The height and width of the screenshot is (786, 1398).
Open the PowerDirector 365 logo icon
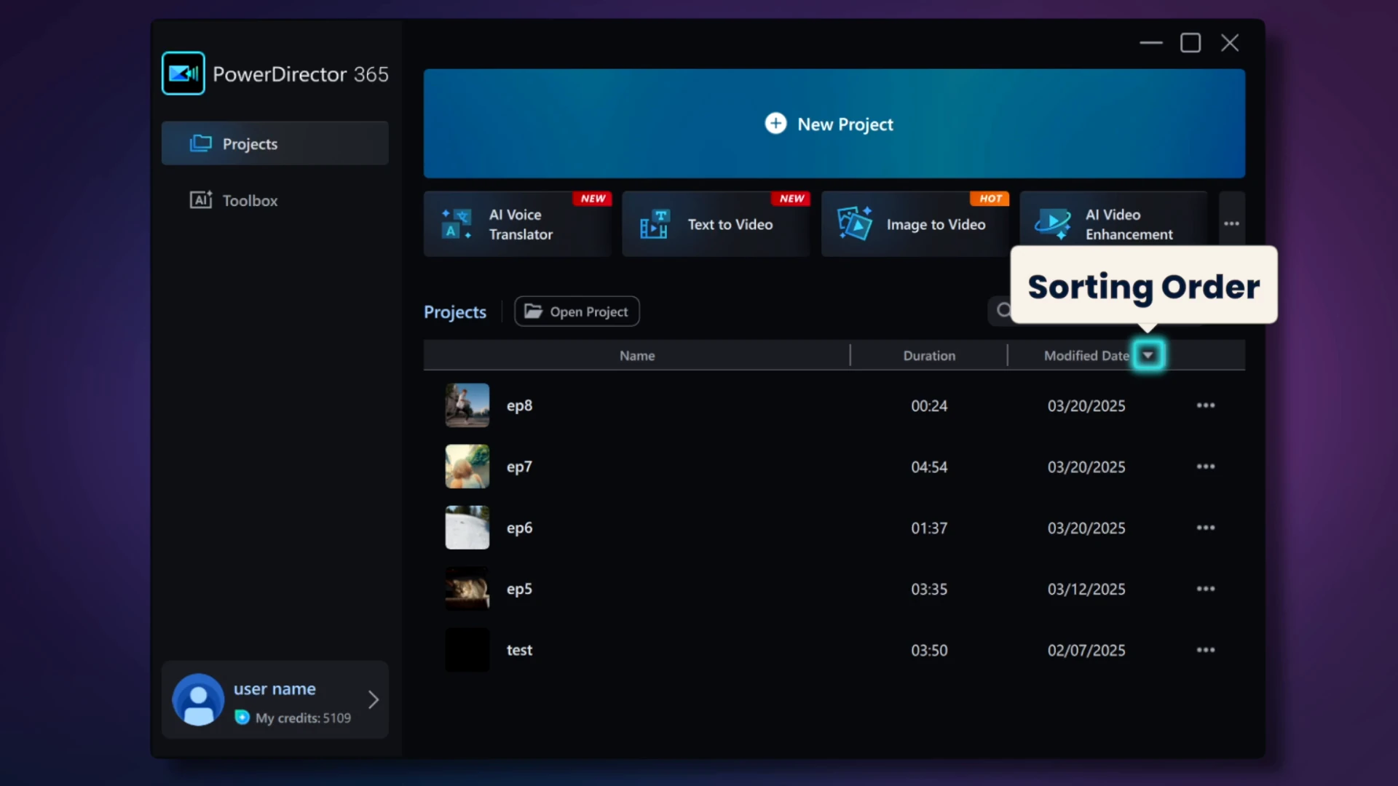point(183,74)
